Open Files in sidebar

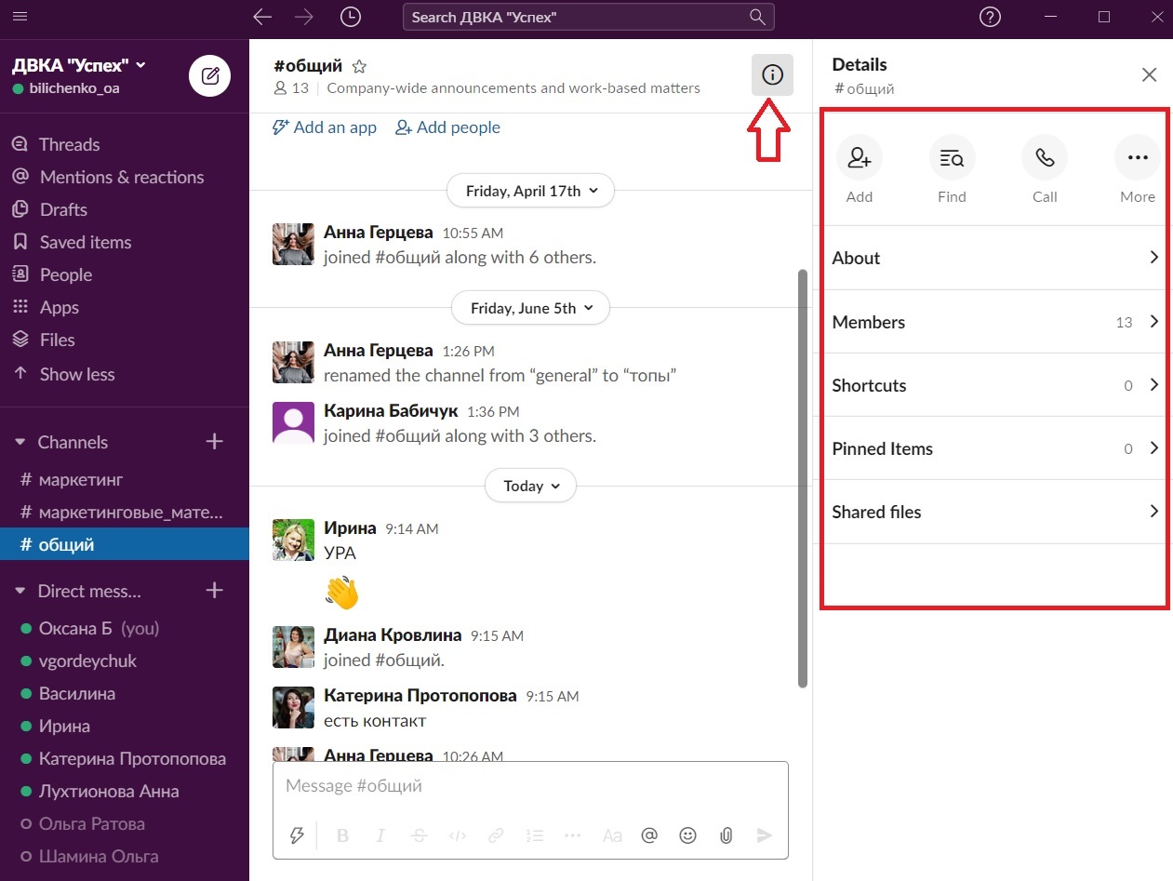point(125,340)
